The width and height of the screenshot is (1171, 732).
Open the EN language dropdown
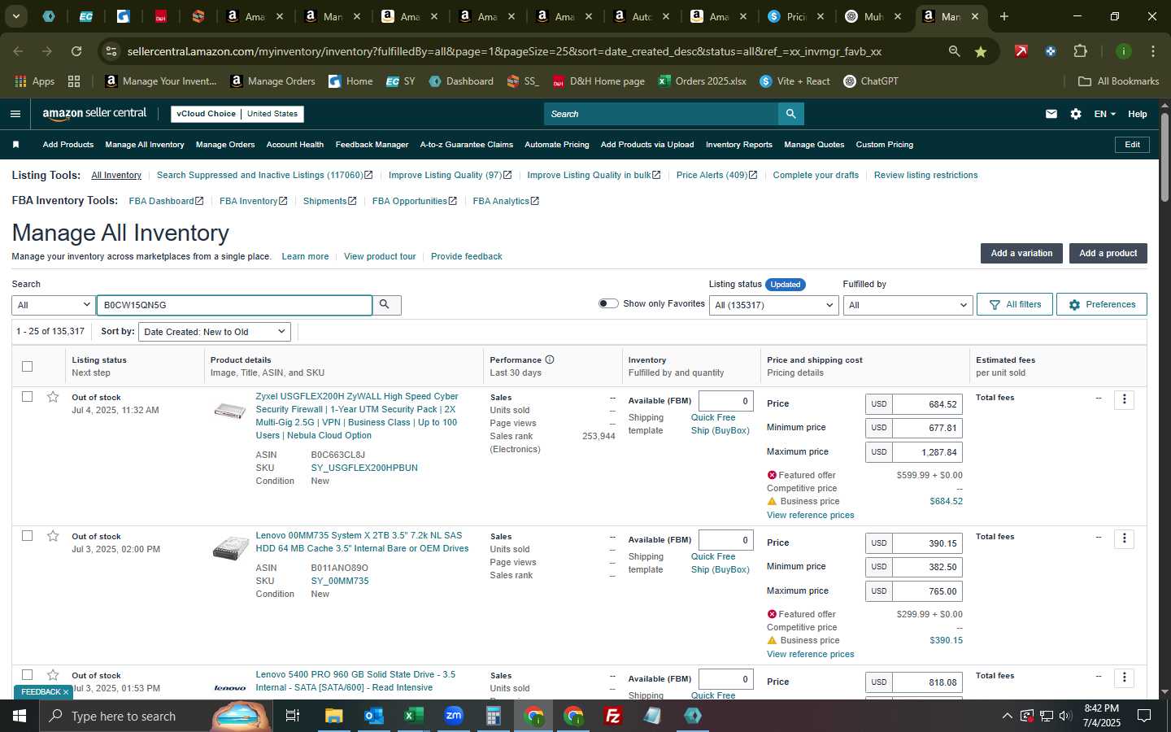[1104, 114]
